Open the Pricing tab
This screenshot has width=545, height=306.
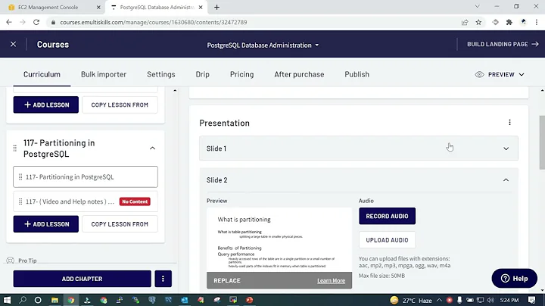[242, 74]
